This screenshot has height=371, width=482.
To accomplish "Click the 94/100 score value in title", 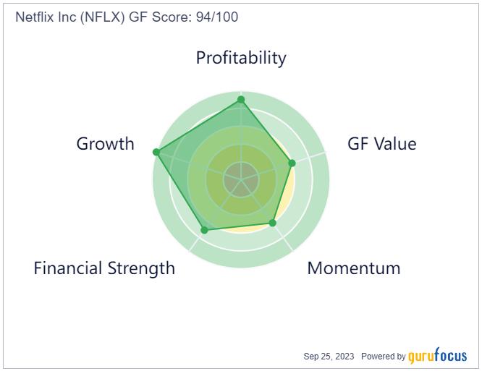I will coord(217,17).
